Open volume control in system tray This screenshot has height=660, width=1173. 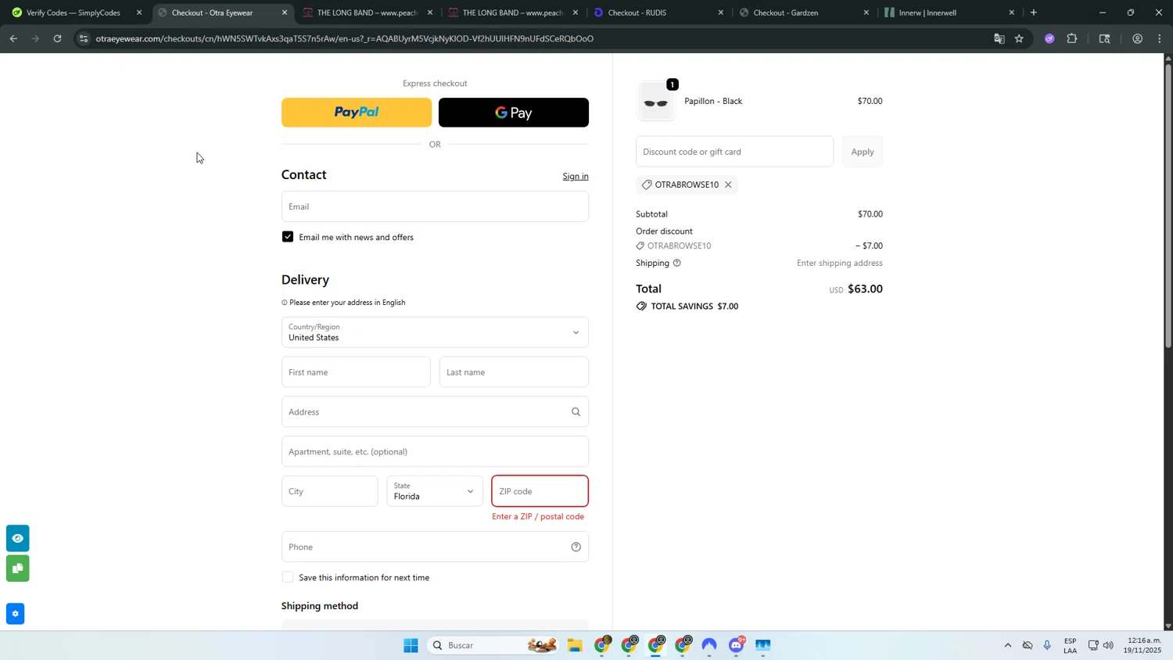1108,645
